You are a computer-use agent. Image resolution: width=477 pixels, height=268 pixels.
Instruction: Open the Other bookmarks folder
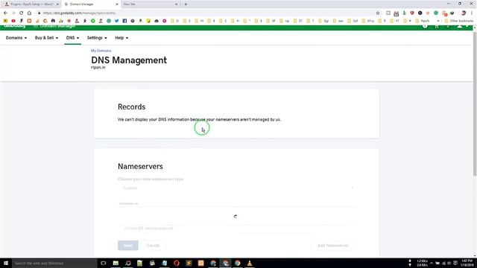pyautogui.click(x=459, y=21)
